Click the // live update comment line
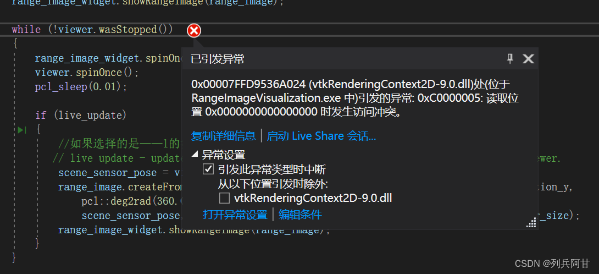Screen dimensions: 599x274 [117, 158]
